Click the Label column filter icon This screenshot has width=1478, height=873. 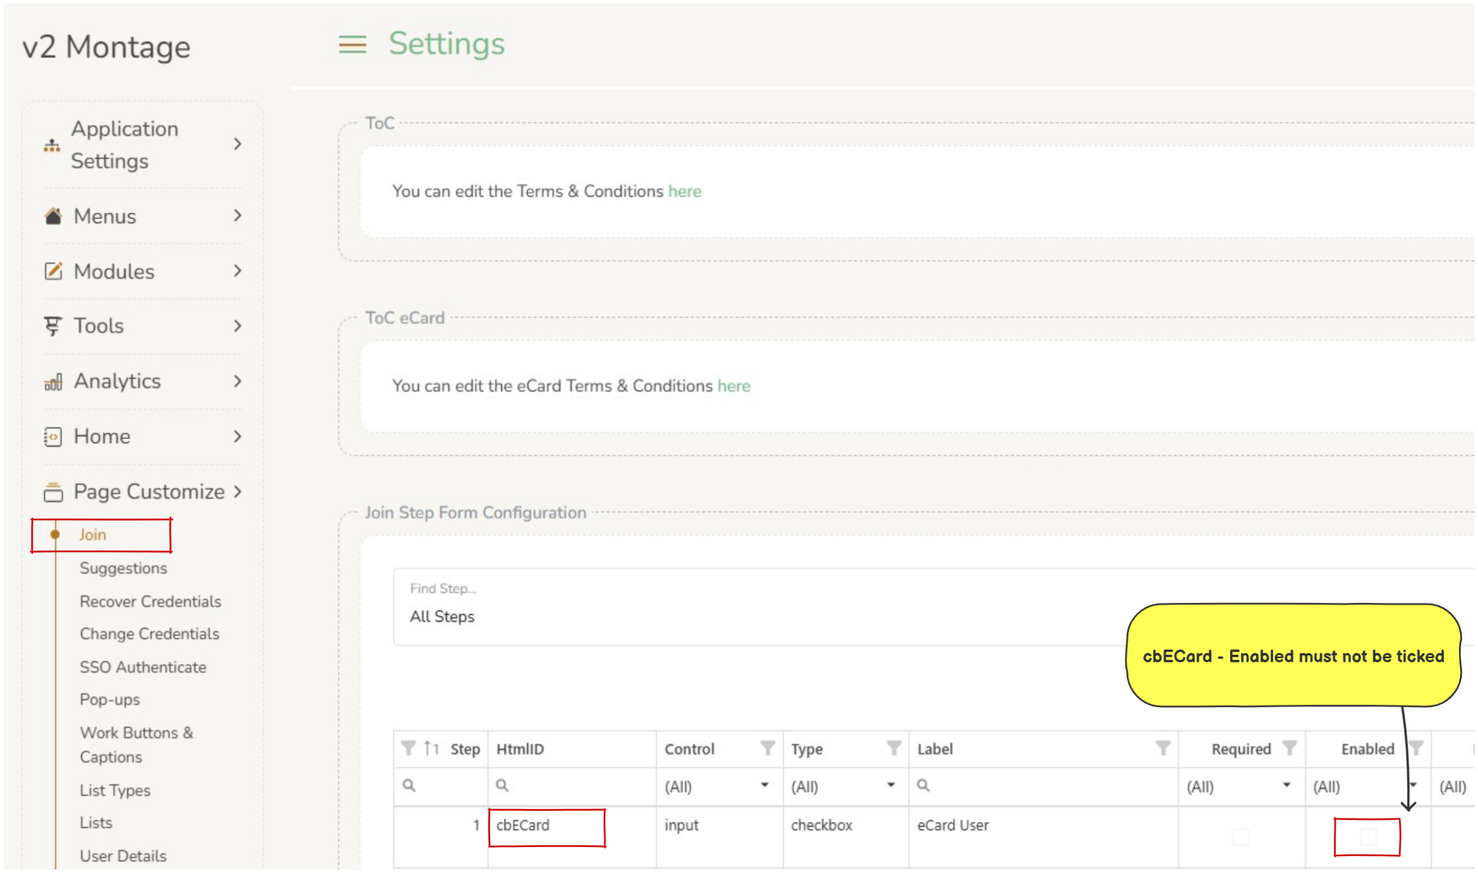tap(1162, 748)
